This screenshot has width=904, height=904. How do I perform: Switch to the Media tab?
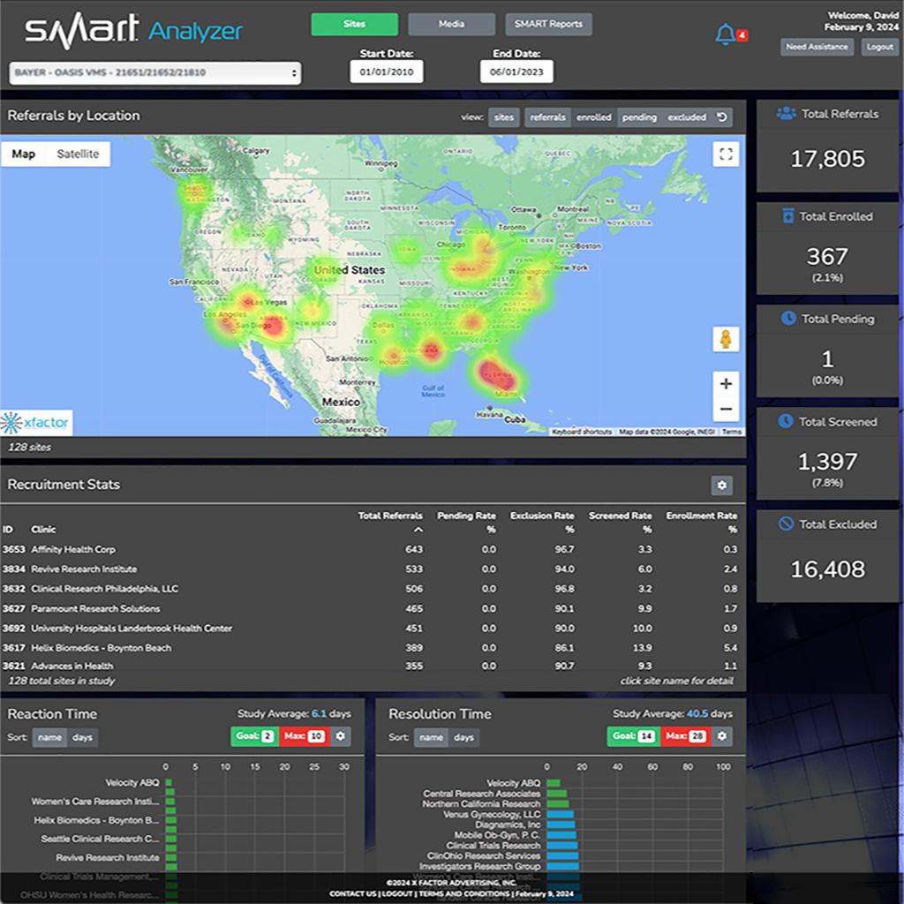[451, 25]
